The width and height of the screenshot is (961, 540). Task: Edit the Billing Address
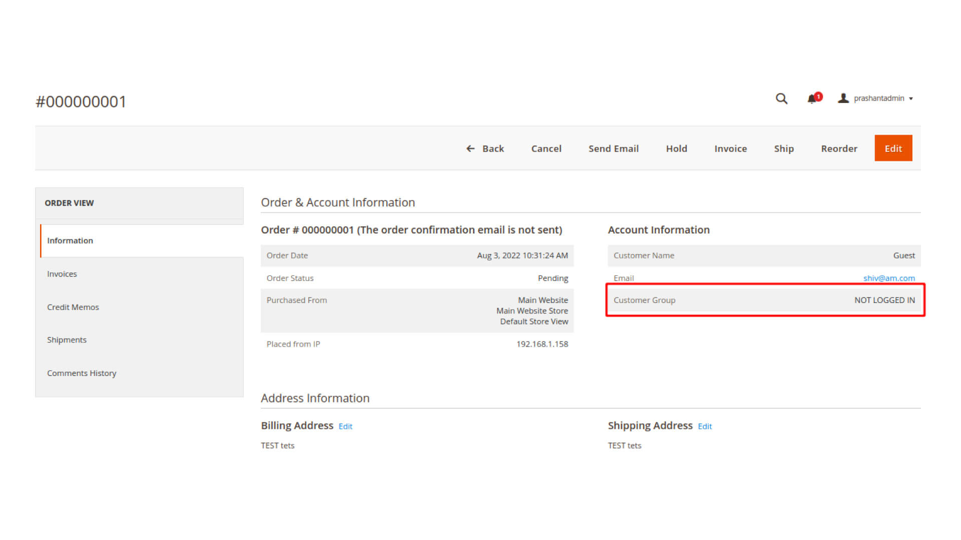click(345, 426)
